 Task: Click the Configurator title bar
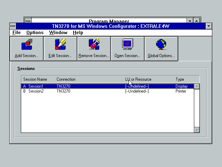(111, 26)
